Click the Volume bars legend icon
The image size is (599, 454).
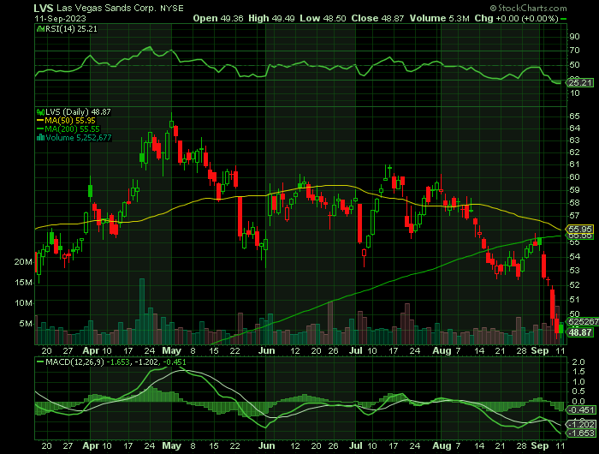tap(40, 138)
